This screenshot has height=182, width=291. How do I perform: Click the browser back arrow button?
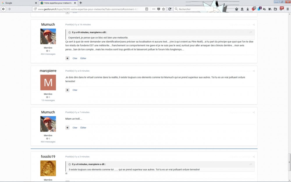(4, 9)
